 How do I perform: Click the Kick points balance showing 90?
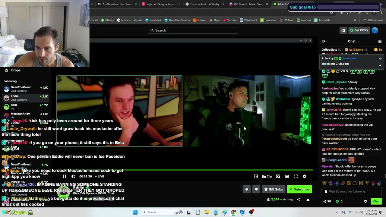coord(327,201)
